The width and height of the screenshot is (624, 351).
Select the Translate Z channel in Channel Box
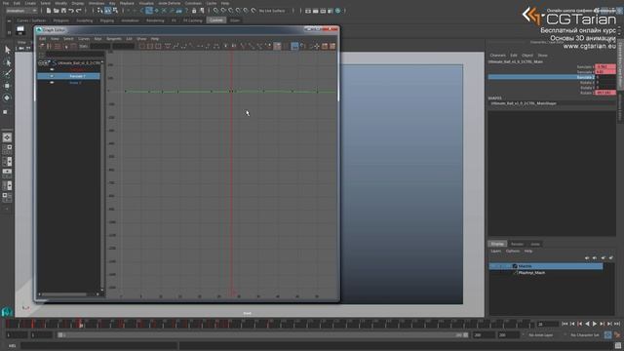541,77
